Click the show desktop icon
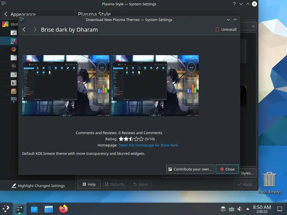 tap(280, 209)
